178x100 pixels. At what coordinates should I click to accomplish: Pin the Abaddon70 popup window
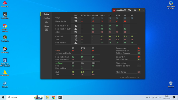[x=139, y=10]
